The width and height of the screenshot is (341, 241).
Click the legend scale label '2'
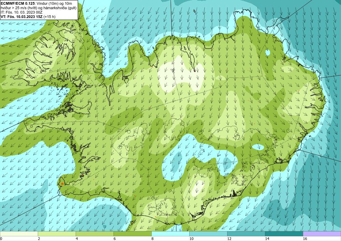(39, 239)
